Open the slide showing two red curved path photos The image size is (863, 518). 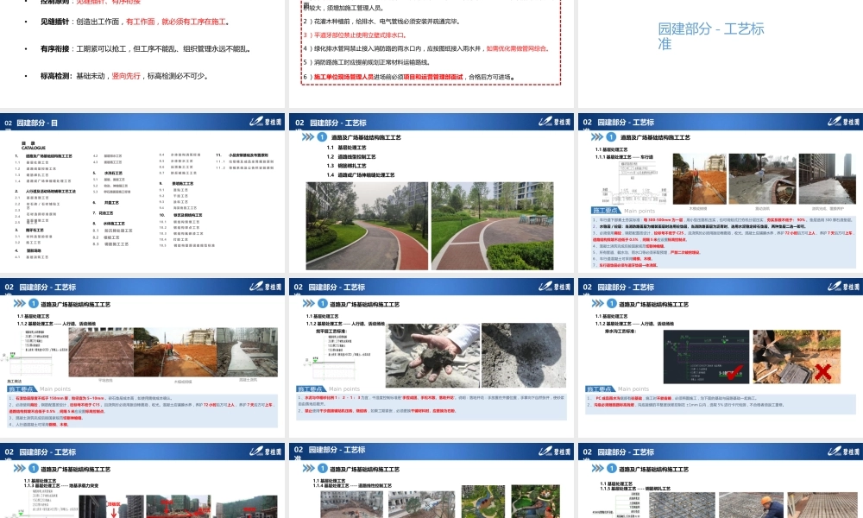coord(431,193)
